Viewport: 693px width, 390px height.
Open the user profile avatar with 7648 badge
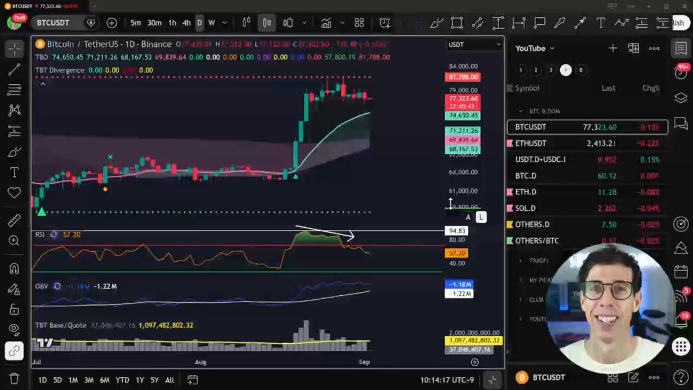coord(14,23)
